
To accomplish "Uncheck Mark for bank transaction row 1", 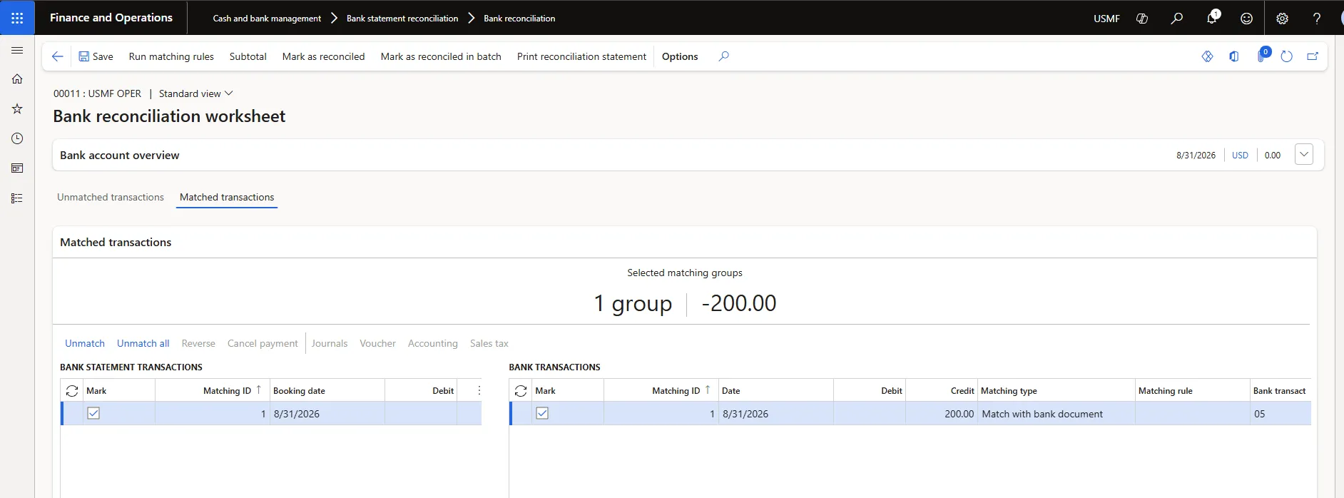I will [542, 413].
